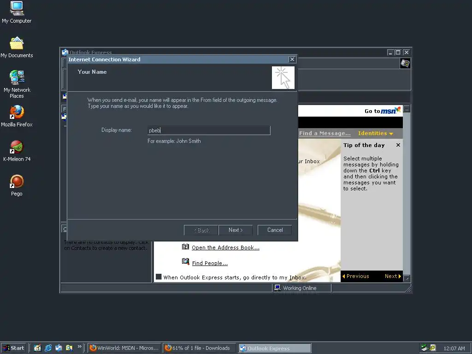Click the Working Online status text
Viewport: 472px width, 354px height.
point(300,288)
